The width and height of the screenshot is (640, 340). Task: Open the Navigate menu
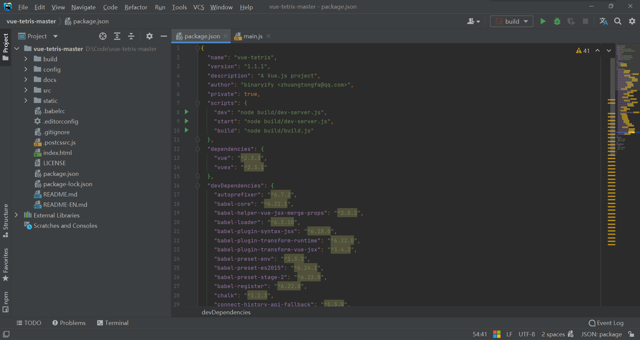click(x=83, y=7)
